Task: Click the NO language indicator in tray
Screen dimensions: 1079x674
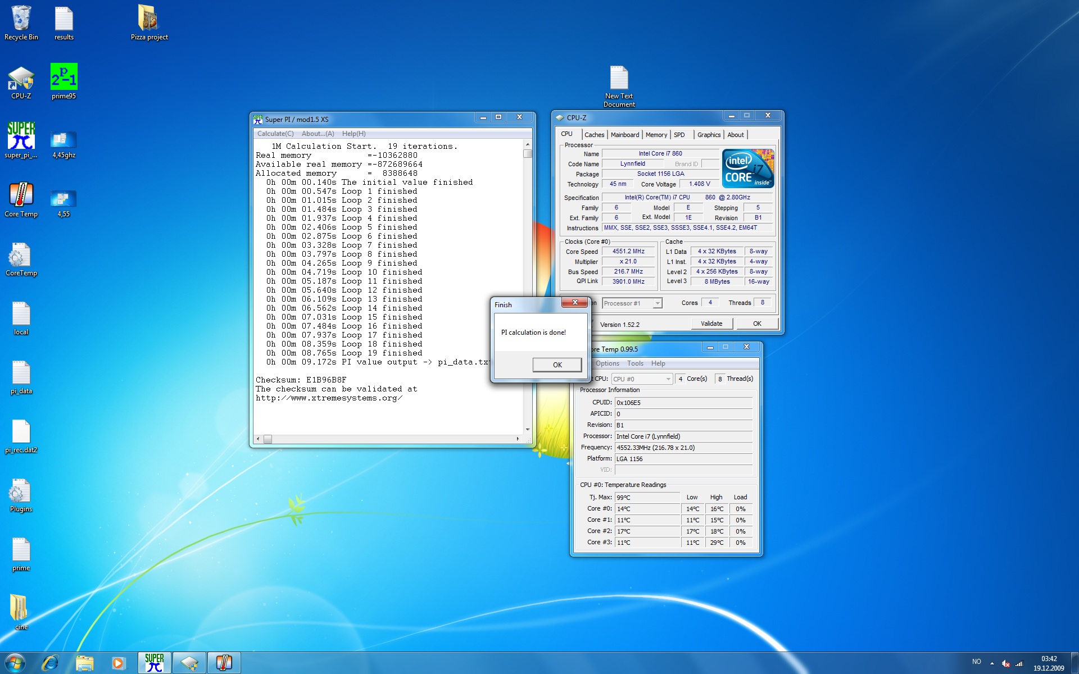Action: [977, 662]
